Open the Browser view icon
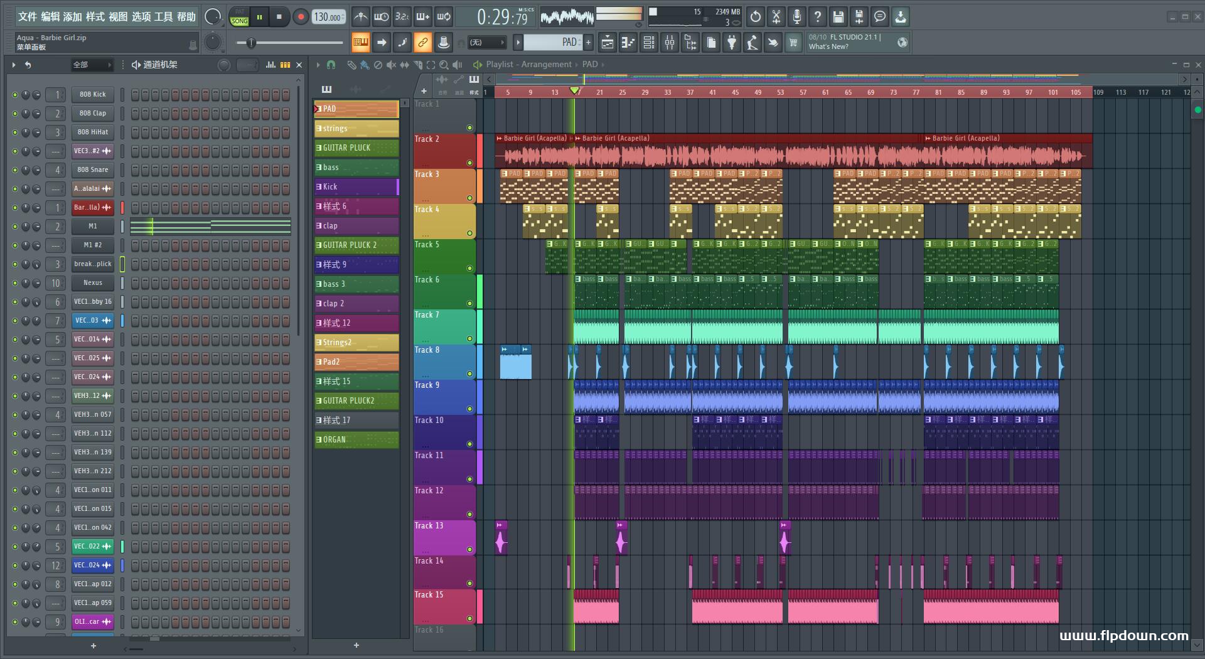Screen dimensions: 1205x659 [690, 42]
